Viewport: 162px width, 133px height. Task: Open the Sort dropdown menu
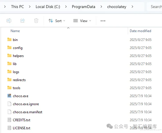click(57, 21)
